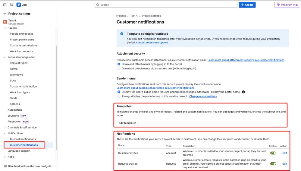Click the Premium trial button

[x=287, y=5]
